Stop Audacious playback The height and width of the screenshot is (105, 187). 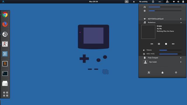tap(166, 44)
